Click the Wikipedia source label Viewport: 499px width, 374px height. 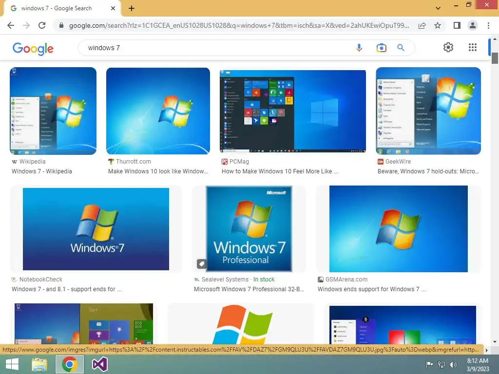[32, 162]
